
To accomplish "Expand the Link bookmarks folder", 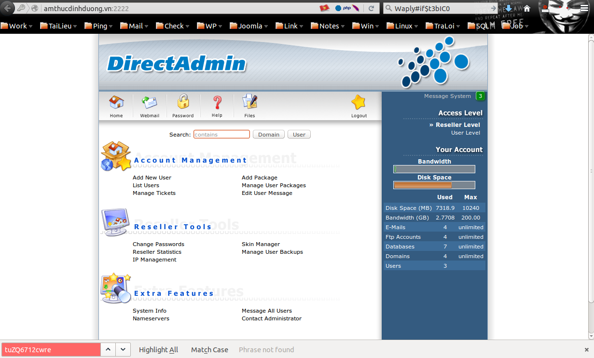I will point(290,26).
